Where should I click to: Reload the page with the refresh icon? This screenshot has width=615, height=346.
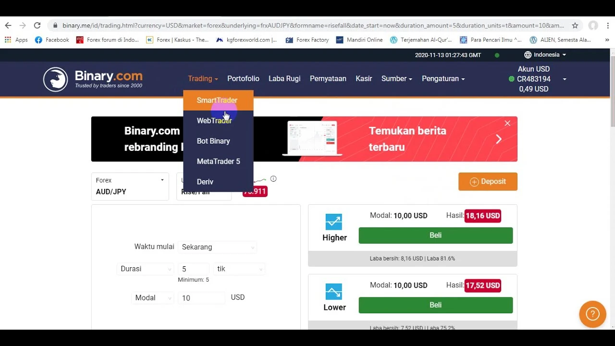37,25
